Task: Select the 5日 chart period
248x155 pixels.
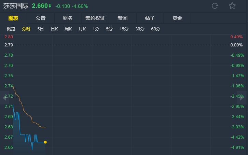Action: (x=40, y=29)
